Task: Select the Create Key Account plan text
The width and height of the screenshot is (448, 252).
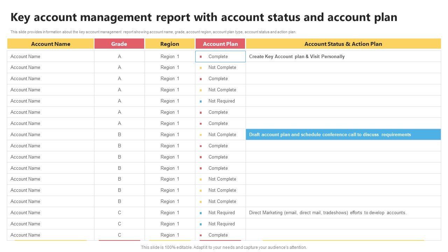Action: (297, 56)
